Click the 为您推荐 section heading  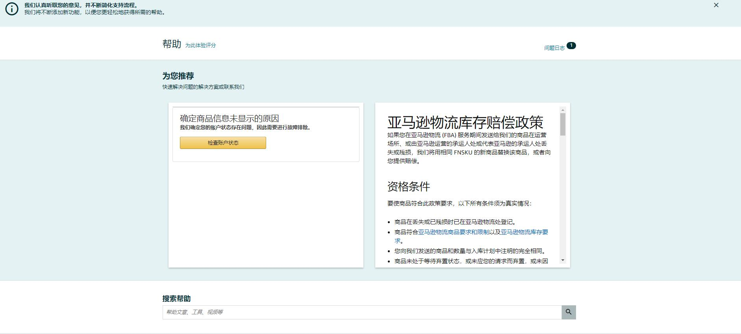[x=178, y=76]
